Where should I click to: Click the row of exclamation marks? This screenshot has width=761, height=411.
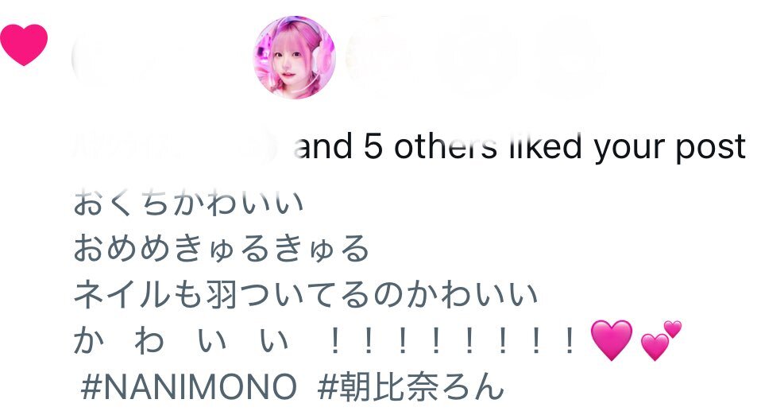tap(452, 341)
